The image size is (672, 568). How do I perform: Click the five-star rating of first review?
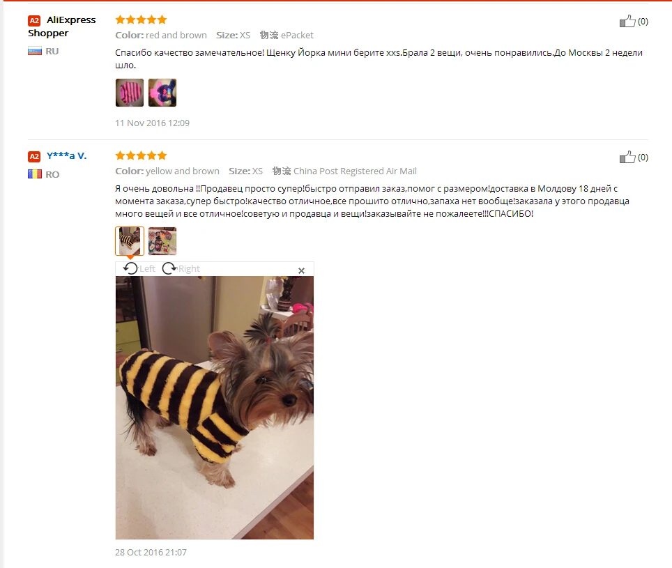(141, 20)
